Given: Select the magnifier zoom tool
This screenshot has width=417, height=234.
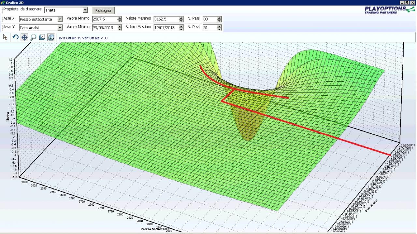Looking at the screenshot, I should coord(33,37).
